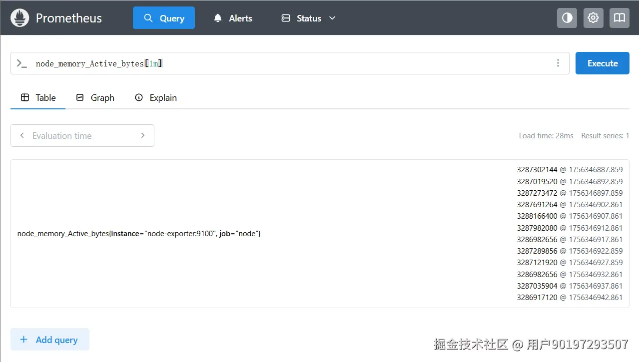Focus the Evaluation time field

pyautogui.click(x=82, y=135)
